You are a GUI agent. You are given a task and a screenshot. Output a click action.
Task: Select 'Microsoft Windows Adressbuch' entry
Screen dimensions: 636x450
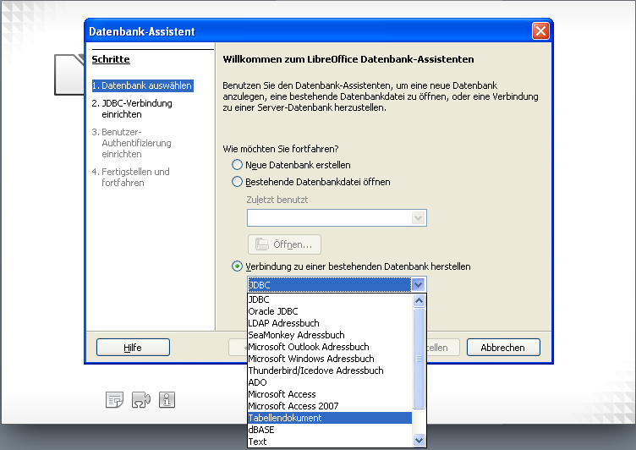330,359
